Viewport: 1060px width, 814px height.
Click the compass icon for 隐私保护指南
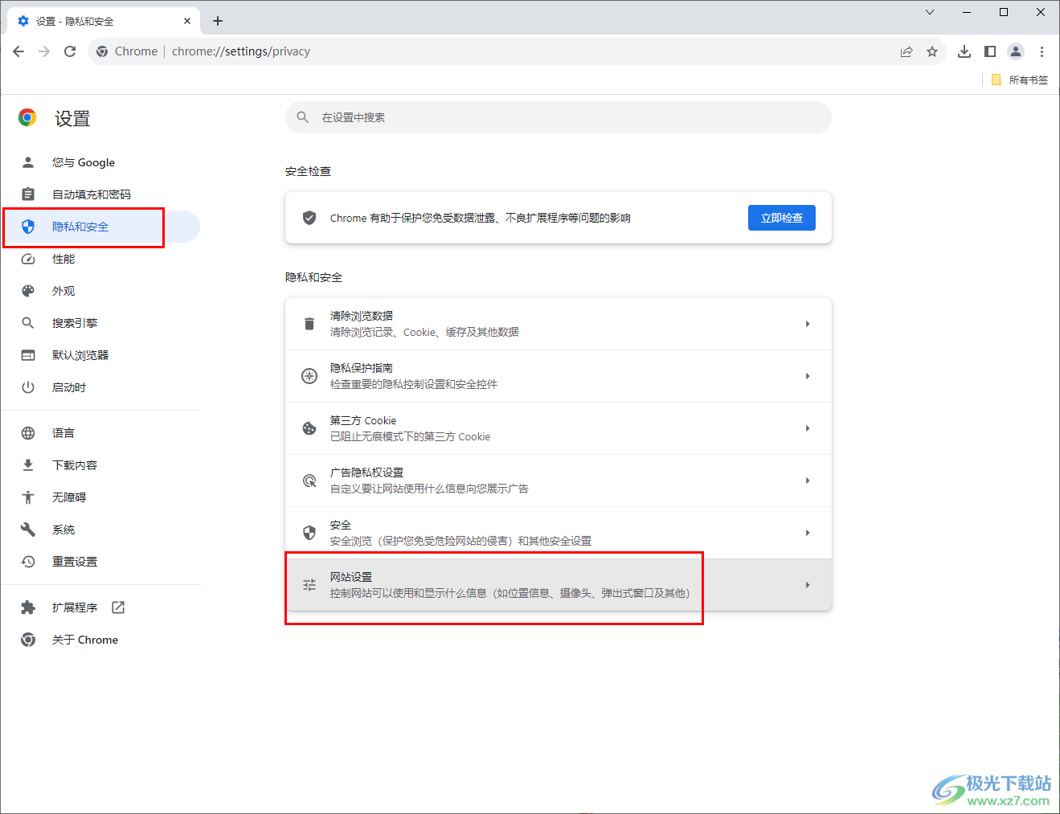[x=309, y=376]
